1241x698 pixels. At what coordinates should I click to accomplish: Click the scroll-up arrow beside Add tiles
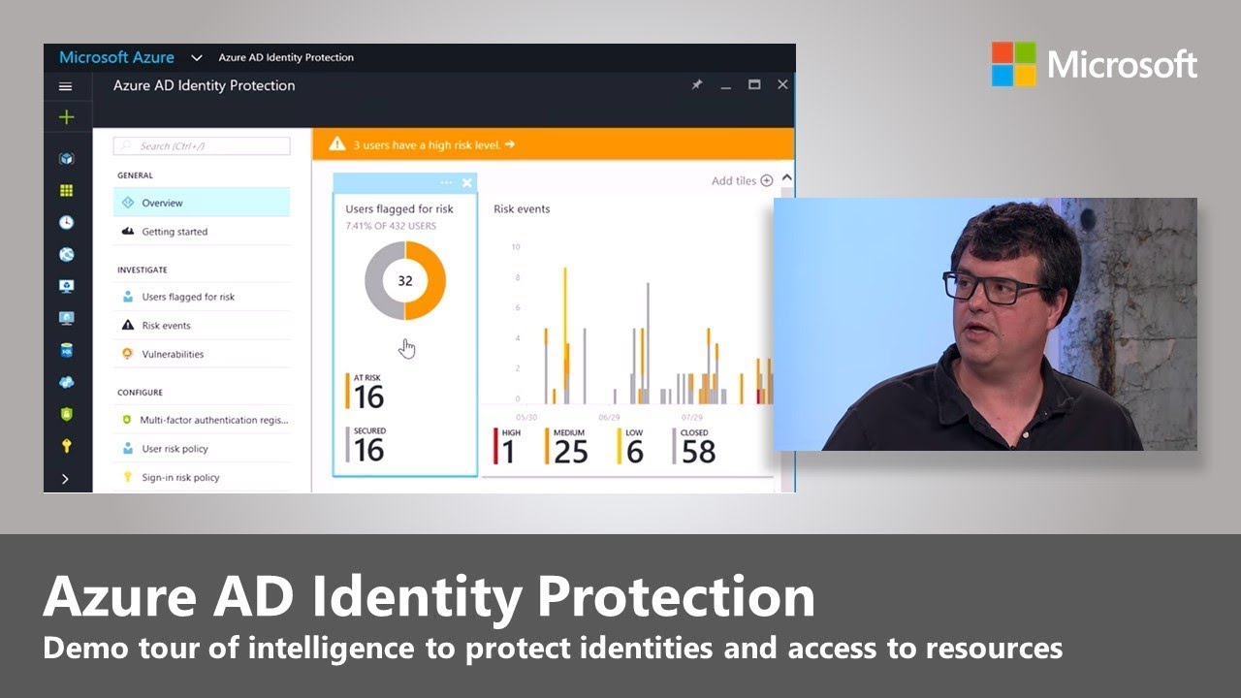click(x=786, y=178)
